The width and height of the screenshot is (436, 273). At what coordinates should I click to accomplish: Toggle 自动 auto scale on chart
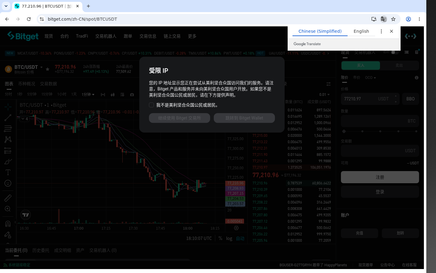240,238
